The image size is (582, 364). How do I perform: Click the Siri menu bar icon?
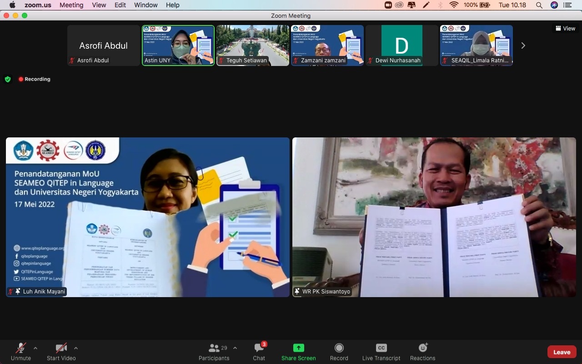click(x=554, y=5)
